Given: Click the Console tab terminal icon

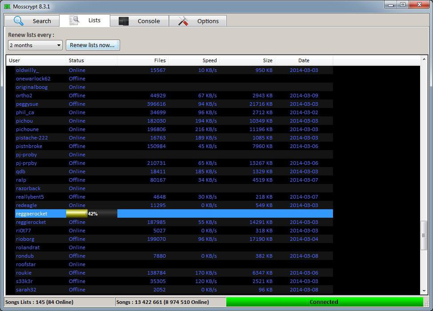Looking at the screenshot, I should 124,21.
